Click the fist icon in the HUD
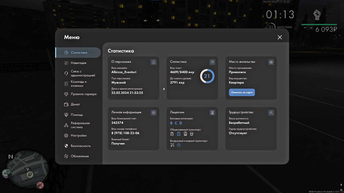Viewport: 344px width, 193px height. point(317,15)
